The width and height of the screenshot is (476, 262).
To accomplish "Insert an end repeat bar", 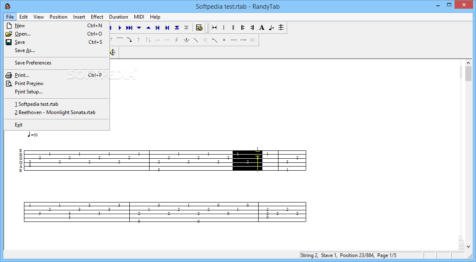I will click(252, 28).
